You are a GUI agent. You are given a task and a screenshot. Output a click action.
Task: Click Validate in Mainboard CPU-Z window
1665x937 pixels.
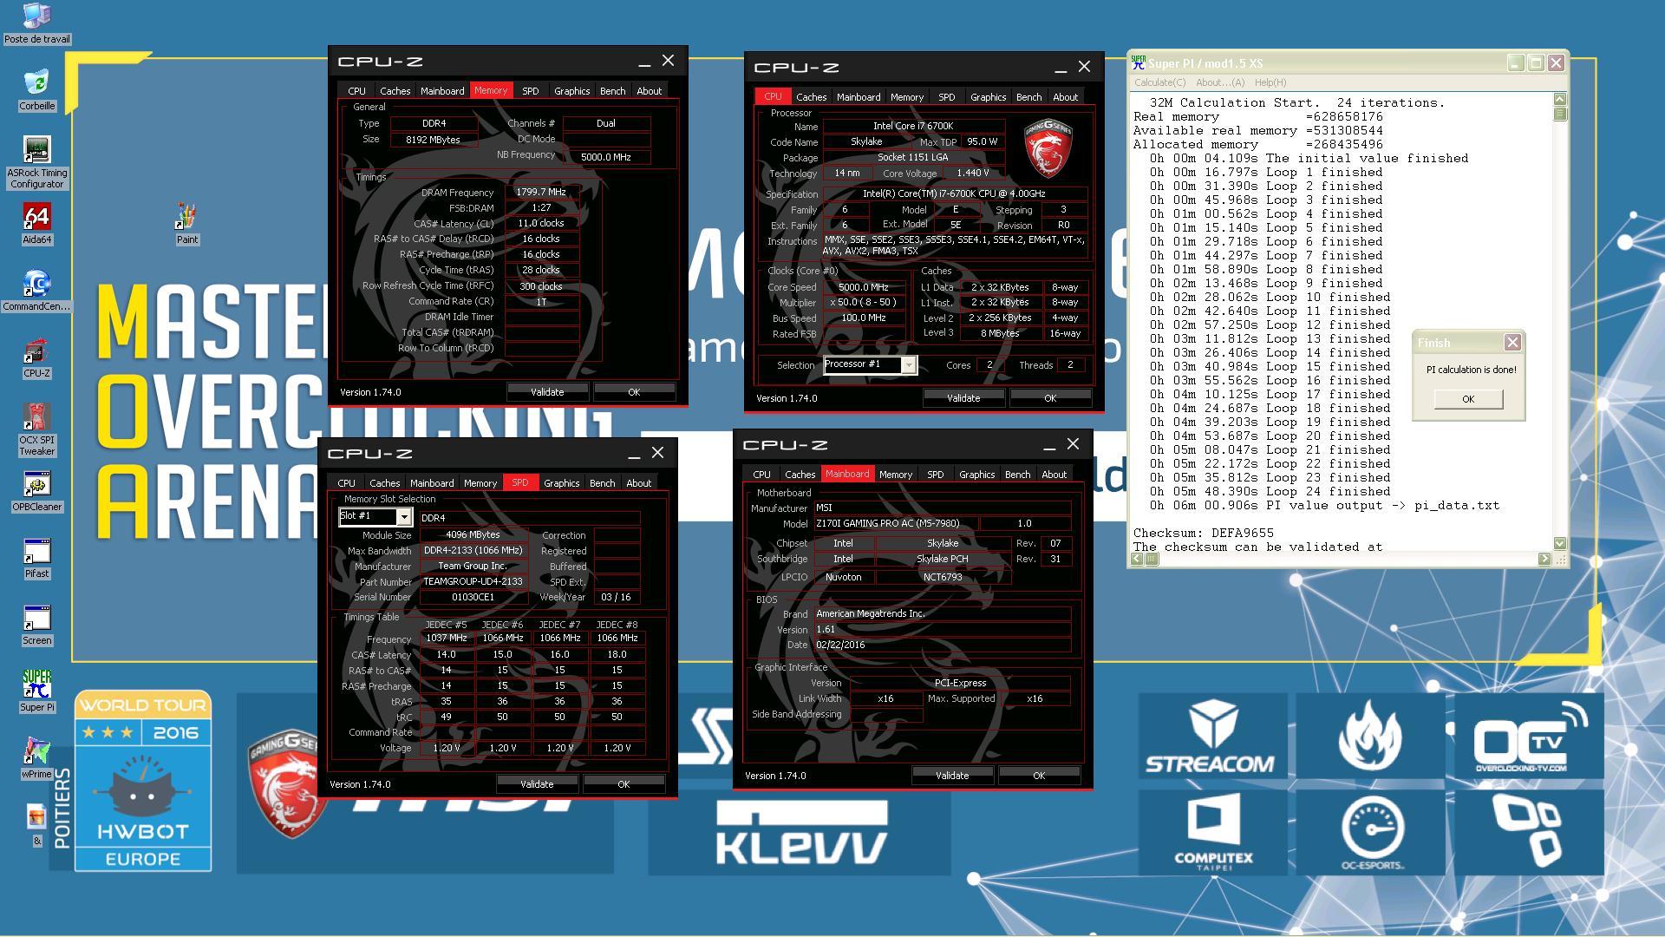click(x=952, y=776)
